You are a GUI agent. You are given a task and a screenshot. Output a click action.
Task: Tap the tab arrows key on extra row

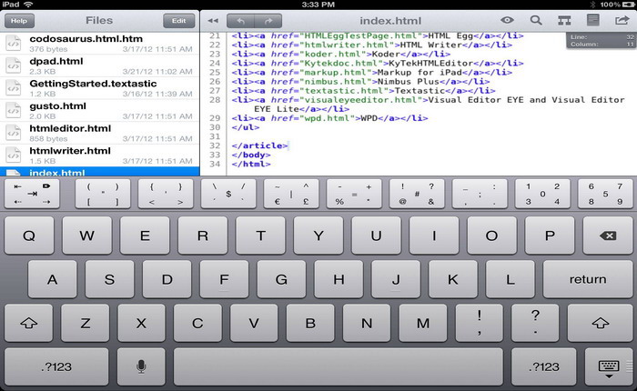pos(33,194)
